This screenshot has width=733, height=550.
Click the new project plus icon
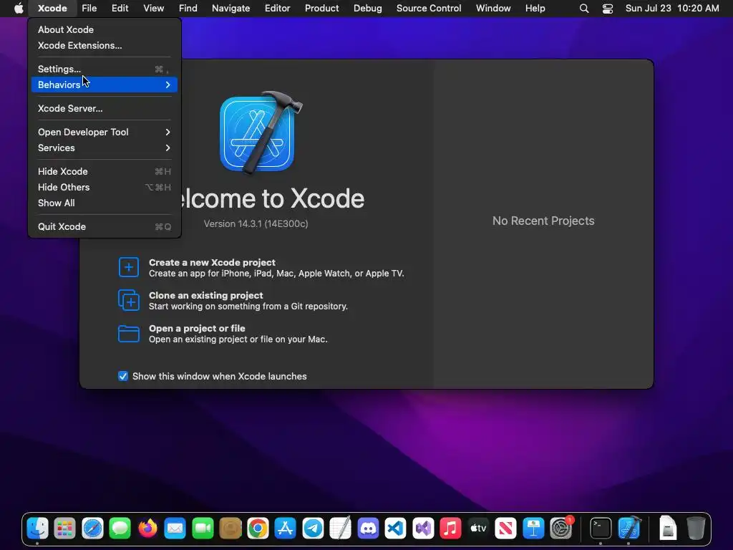[x=129, y=267]
